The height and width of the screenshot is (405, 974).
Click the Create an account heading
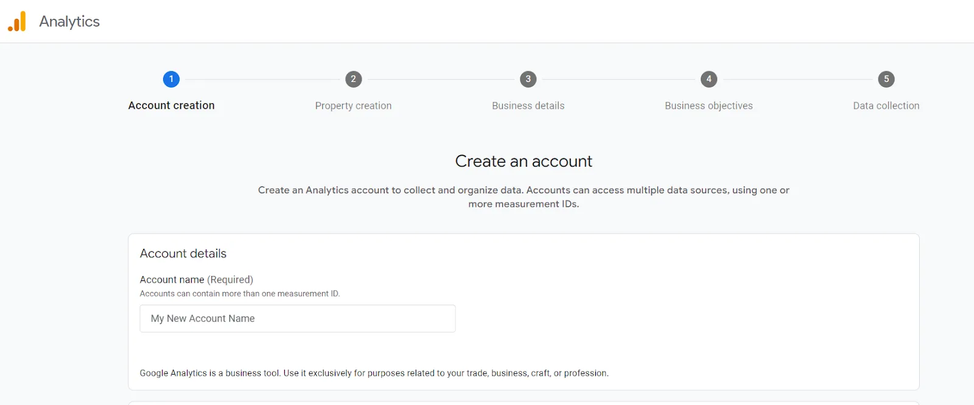(524, 161)
